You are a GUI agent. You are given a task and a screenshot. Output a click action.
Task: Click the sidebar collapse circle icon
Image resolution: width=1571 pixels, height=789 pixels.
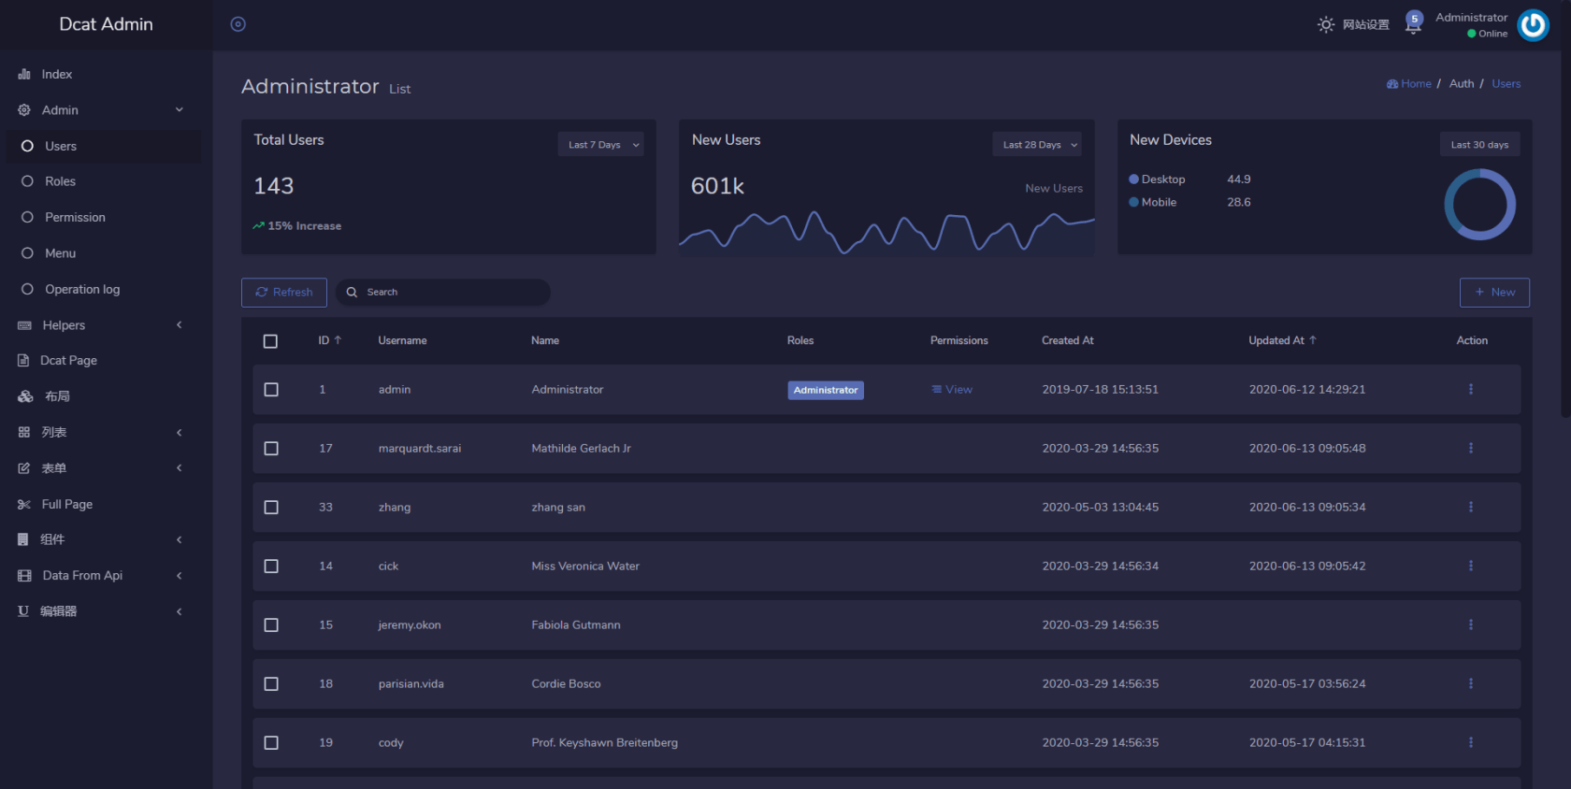coord(238,24)
